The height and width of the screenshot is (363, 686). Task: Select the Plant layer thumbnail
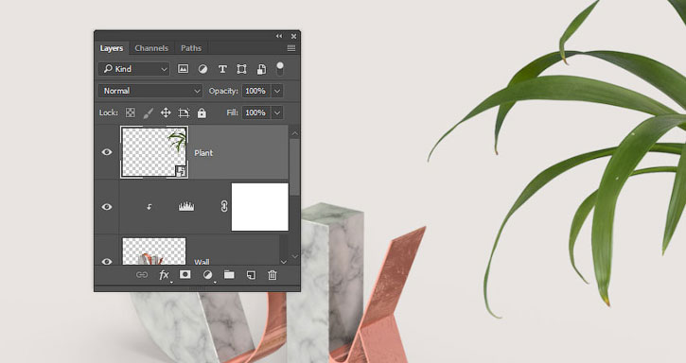coord(154,152)
